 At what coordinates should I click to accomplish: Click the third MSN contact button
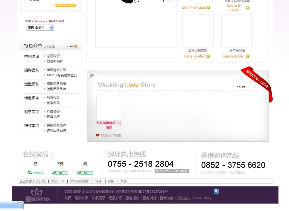85,173
